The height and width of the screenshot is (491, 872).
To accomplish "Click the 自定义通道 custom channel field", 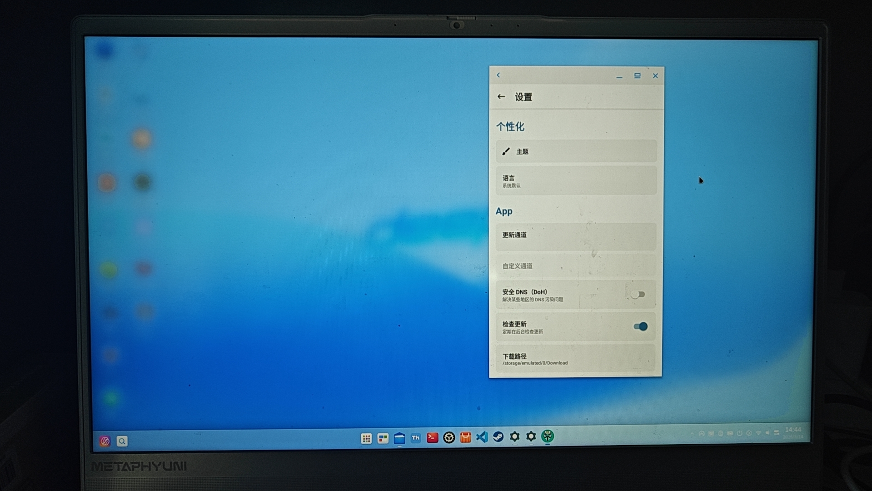I will click(576, 266).
